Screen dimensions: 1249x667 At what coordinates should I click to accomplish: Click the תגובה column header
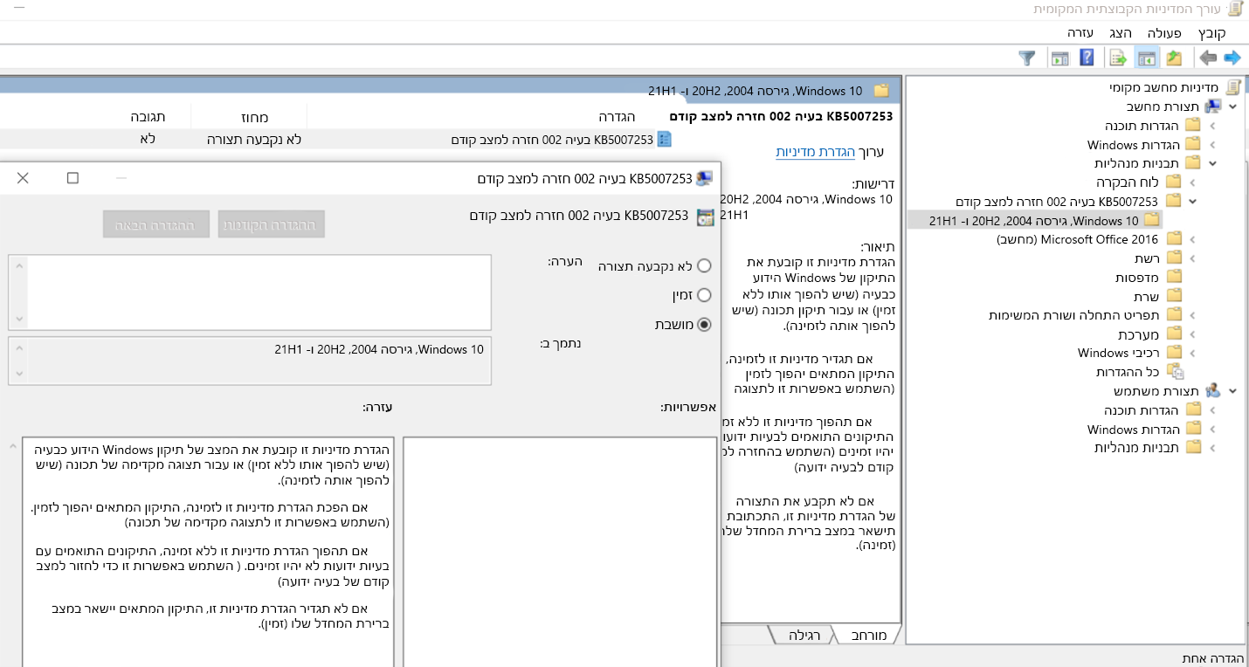click(x=148, y=116)
